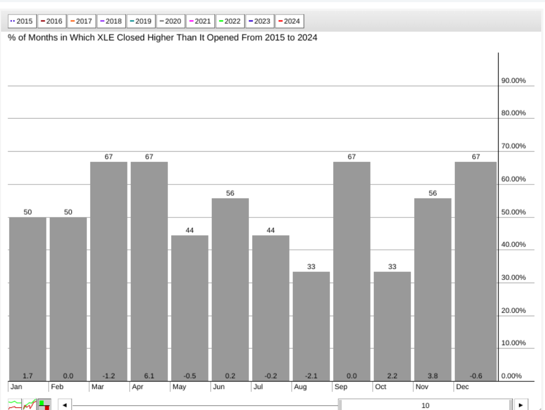
Task: Click the March bar labeled 67
Action: pos(109,271)
